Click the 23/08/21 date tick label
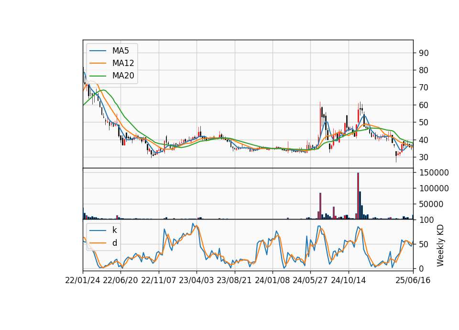 pyautogui.click(x=234, y=280)
